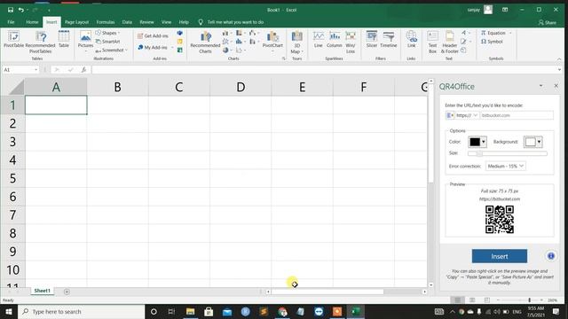Save the workbook from the quick access toolbar
The width and height of the screenshot is (568, 319).
pos(10,10)
